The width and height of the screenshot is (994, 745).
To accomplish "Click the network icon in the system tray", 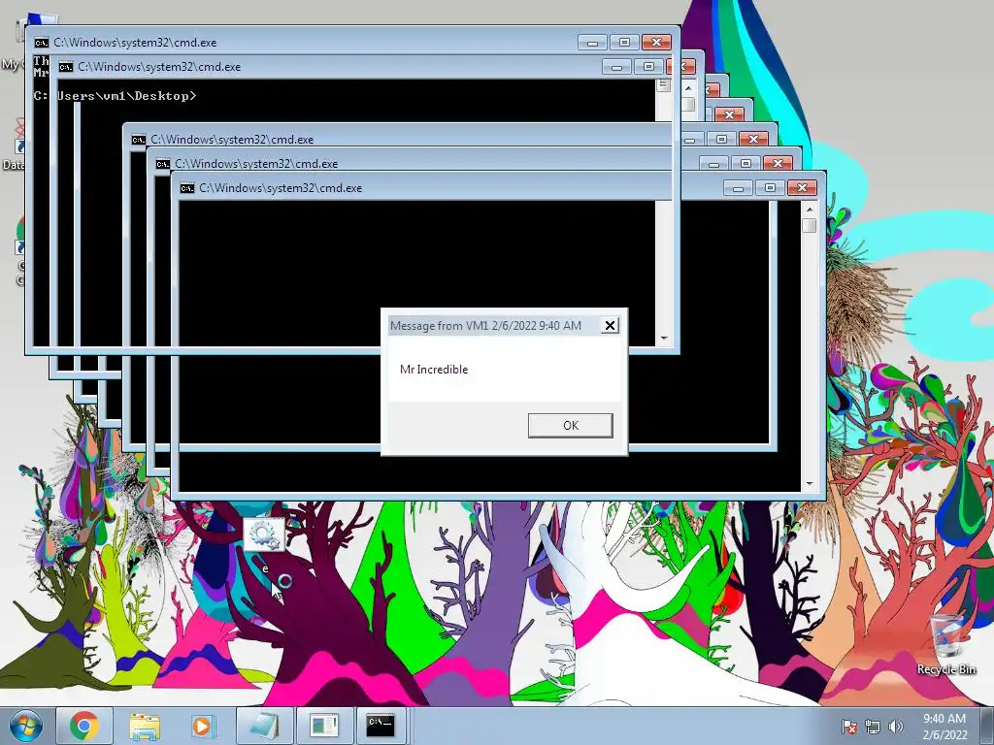I will [873, 727].
